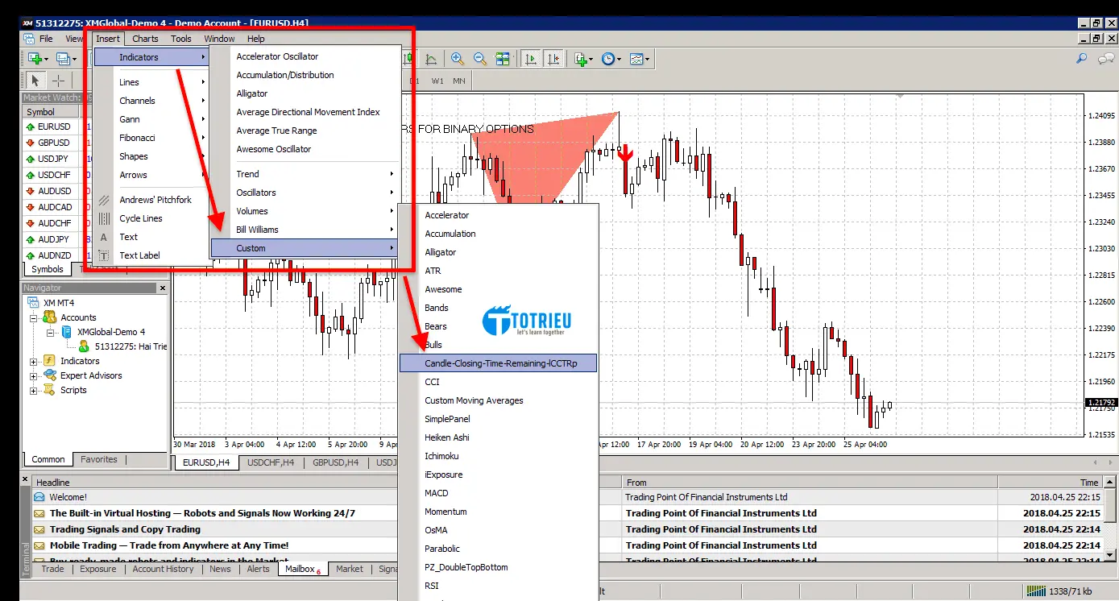Image resolution: width=1119 pixels, height=601 pixels.
Task: Click the Welcome! message envelope icon
Action: click(39, 497)
